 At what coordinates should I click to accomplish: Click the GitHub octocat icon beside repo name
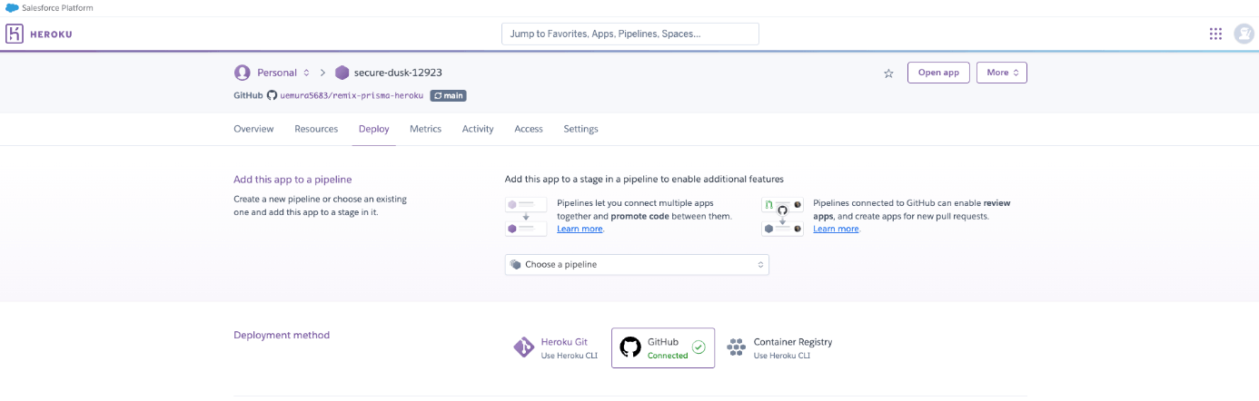coord(272,94)
